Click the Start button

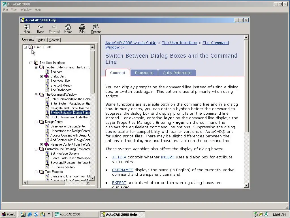point(8,215)
